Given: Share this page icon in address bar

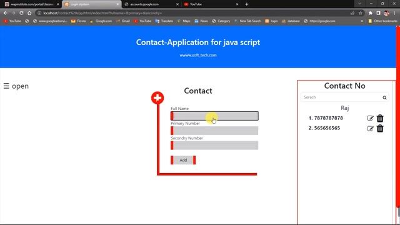Looking at the screenshot, I should [x=352, y=13].
